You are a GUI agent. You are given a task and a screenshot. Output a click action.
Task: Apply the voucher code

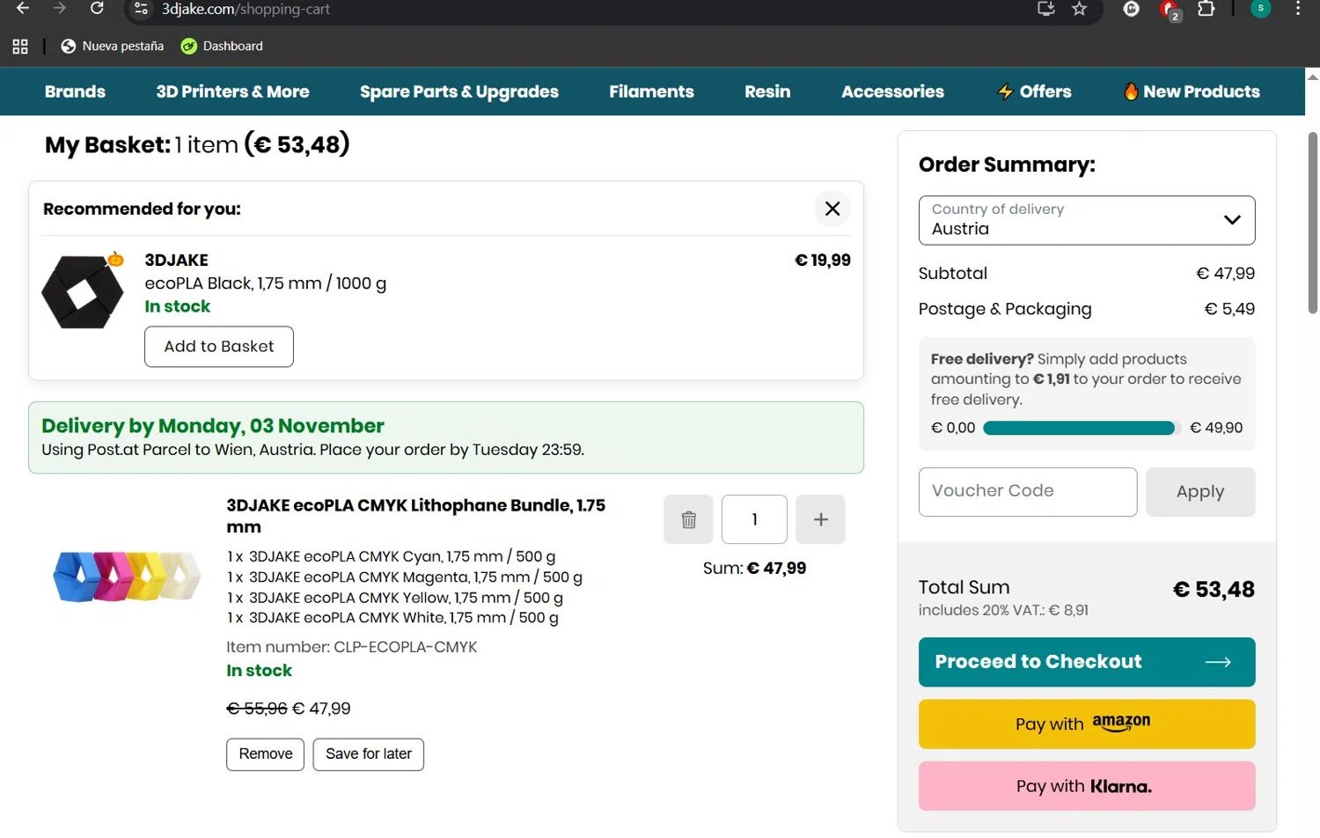point(1200,492)
